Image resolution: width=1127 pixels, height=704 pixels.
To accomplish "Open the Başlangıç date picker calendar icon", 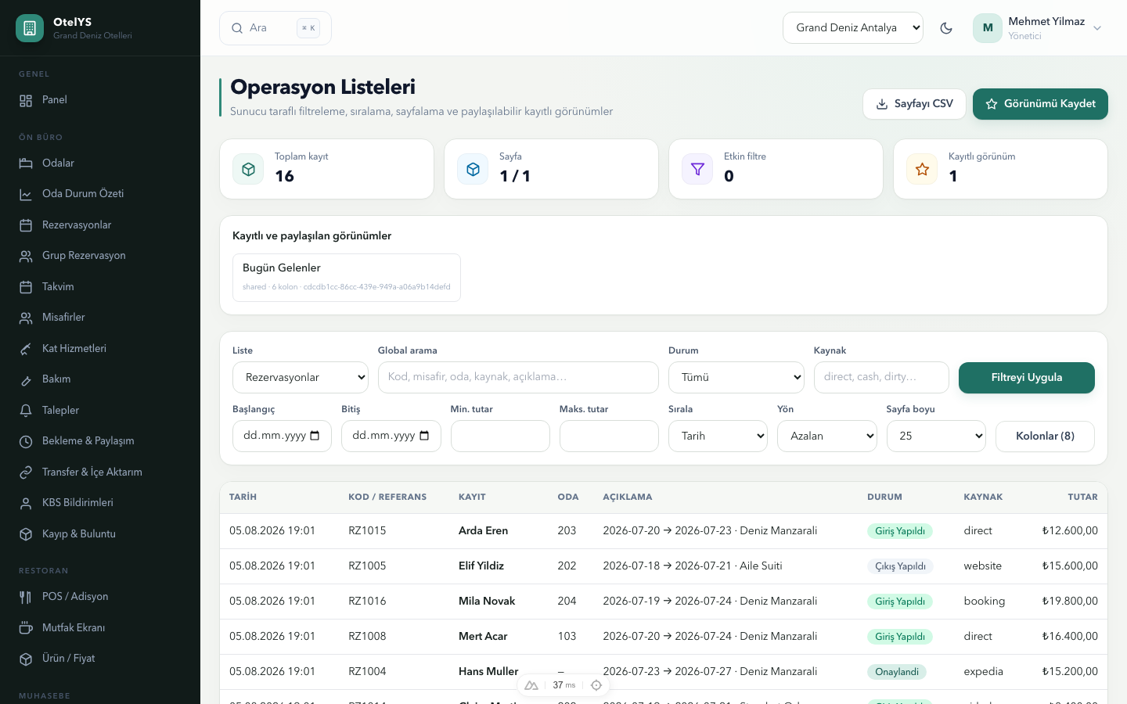I will [x=315, y=436].
